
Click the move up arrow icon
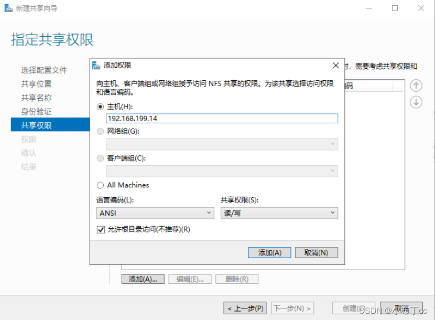416,86
